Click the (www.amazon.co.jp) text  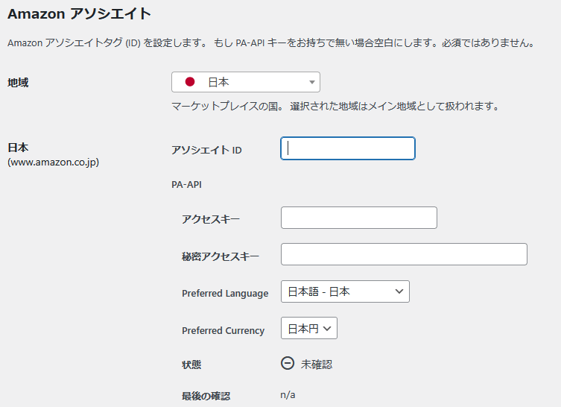[54, 163]
